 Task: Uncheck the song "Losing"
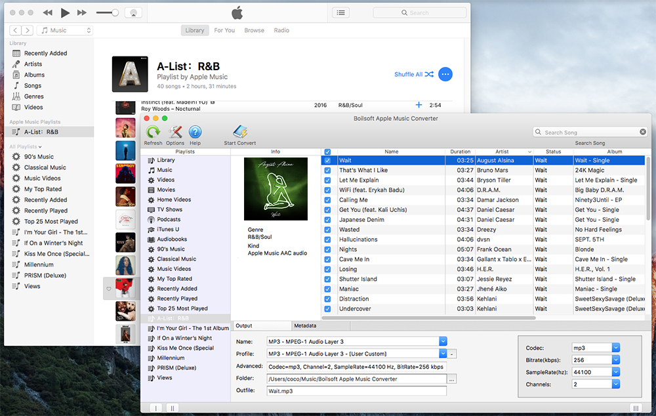327,269
